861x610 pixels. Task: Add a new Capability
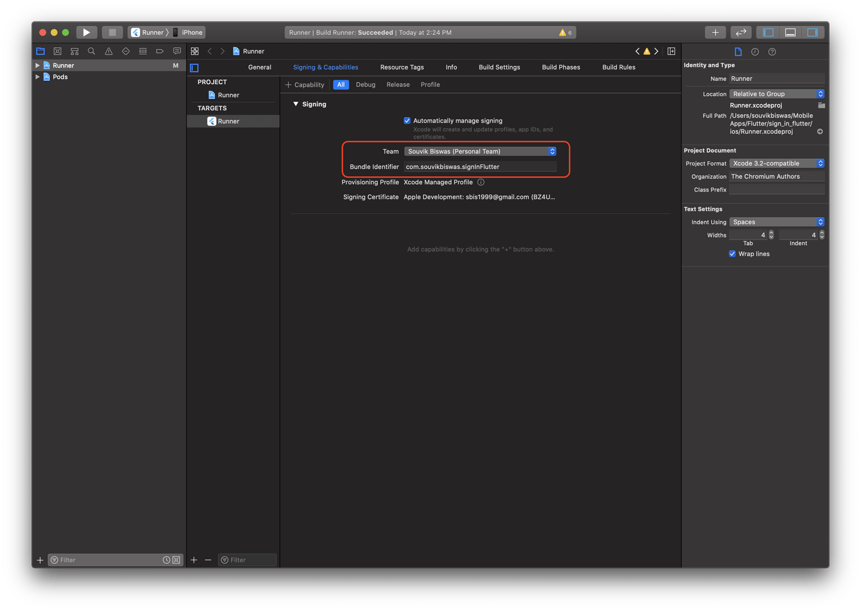[x=305, y=85]
